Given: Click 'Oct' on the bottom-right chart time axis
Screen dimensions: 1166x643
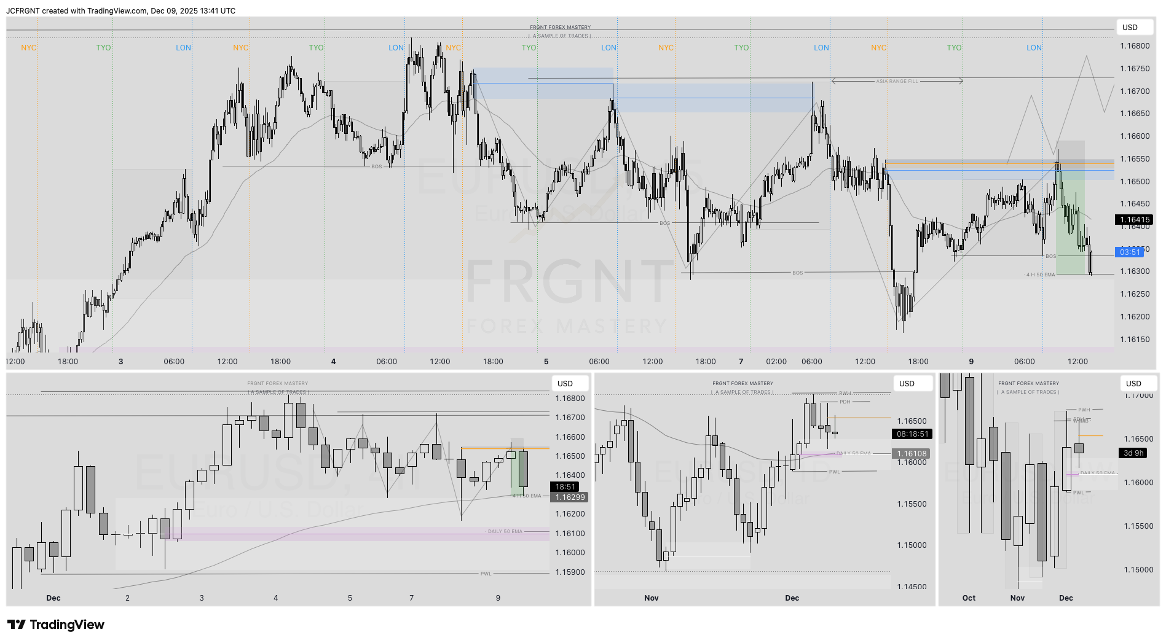Looking at the screenshot, I should [969, 598].
